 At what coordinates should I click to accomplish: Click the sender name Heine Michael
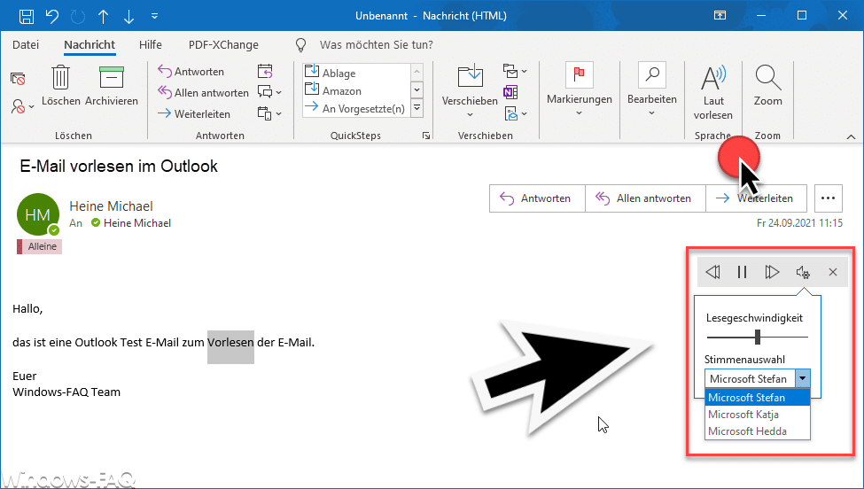[111, 206]
